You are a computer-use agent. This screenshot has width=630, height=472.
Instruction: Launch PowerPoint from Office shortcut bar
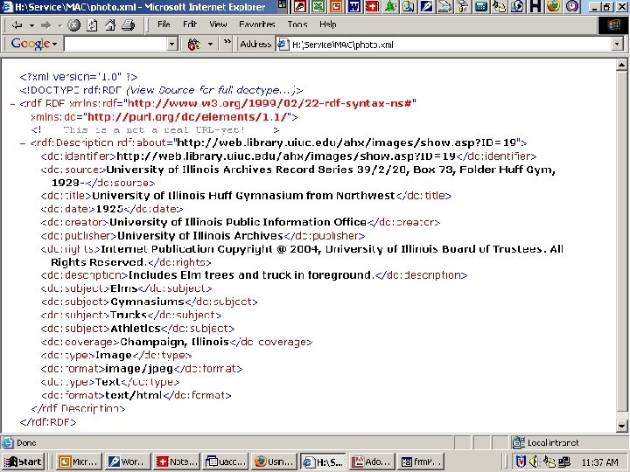[x=336, y=6]
